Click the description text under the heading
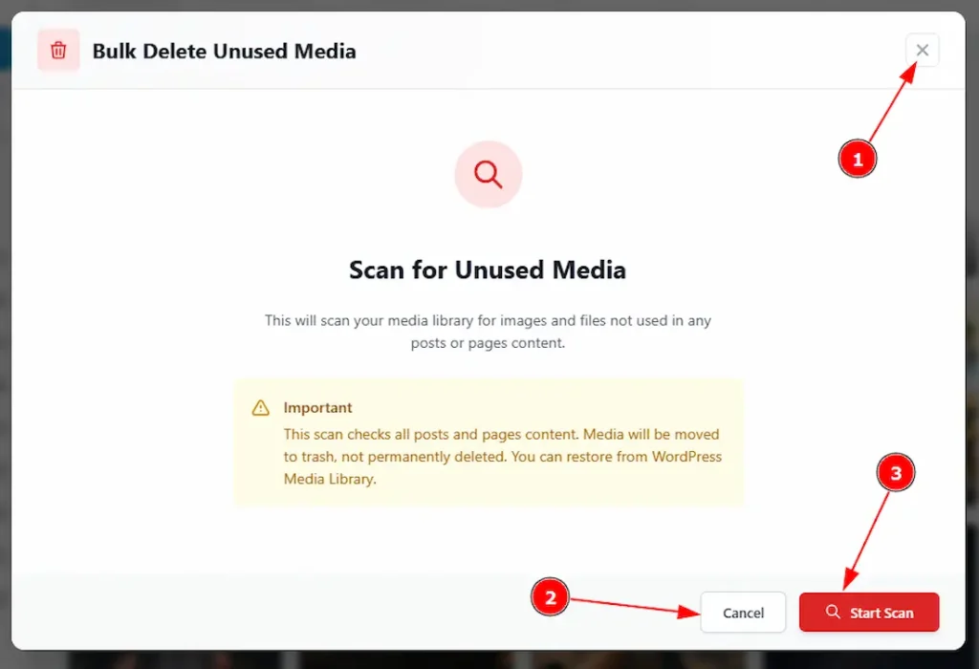Image resolution: width=979 pixels, height=669 pixels. [x=488, y=332]
